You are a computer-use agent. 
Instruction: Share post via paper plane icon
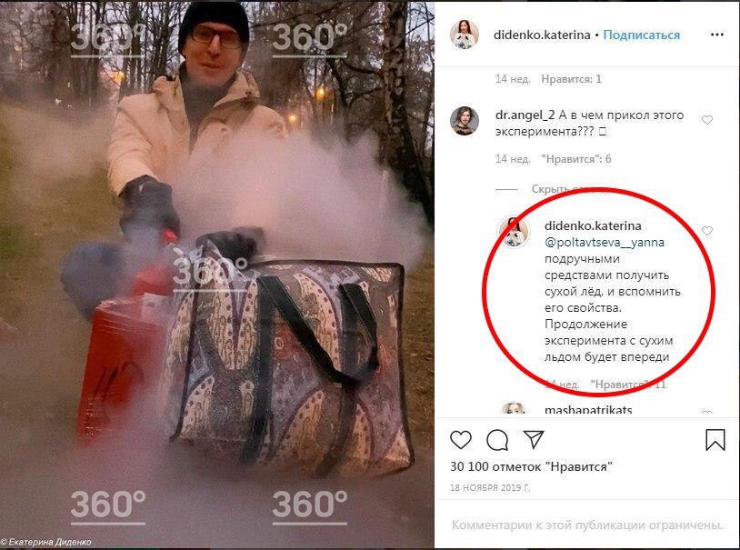point(534,439)
